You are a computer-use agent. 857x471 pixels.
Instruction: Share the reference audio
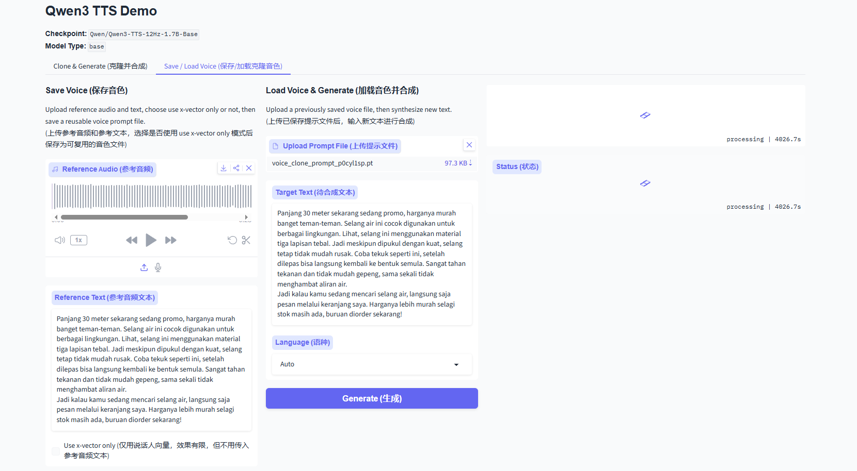click(236, 168)
